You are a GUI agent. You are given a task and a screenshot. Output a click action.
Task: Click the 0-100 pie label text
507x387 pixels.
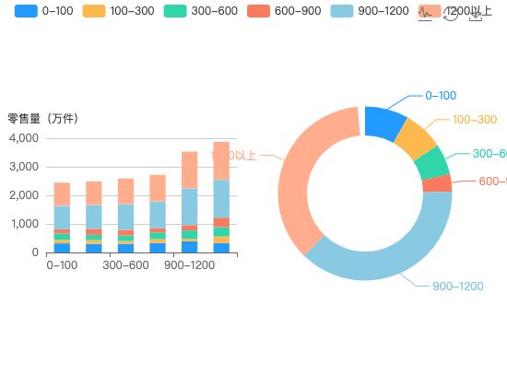441,96
